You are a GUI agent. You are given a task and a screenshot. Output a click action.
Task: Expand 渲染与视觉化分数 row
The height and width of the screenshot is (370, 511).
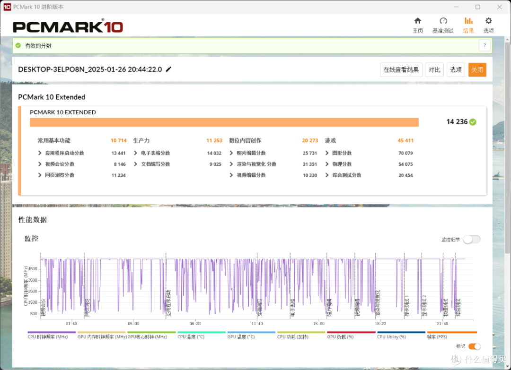coord(231,164)
